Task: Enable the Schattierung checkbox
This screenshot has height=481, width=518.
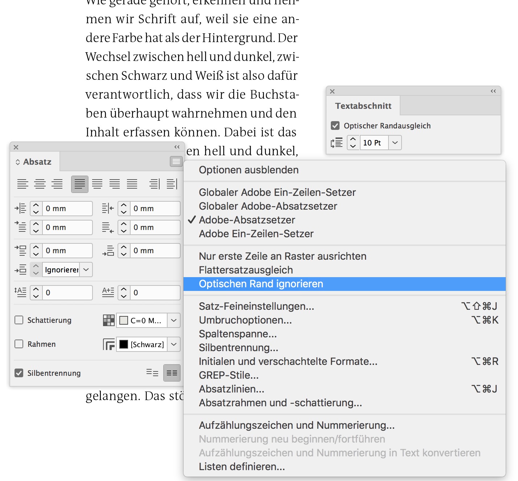Action: (x=19, y=320)
